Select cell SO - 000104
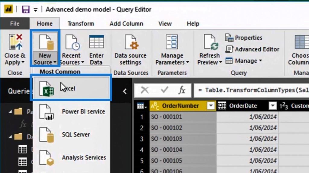The height and width of the screenshot is (173, 309). pyautogui.click(x=183, y=150)
